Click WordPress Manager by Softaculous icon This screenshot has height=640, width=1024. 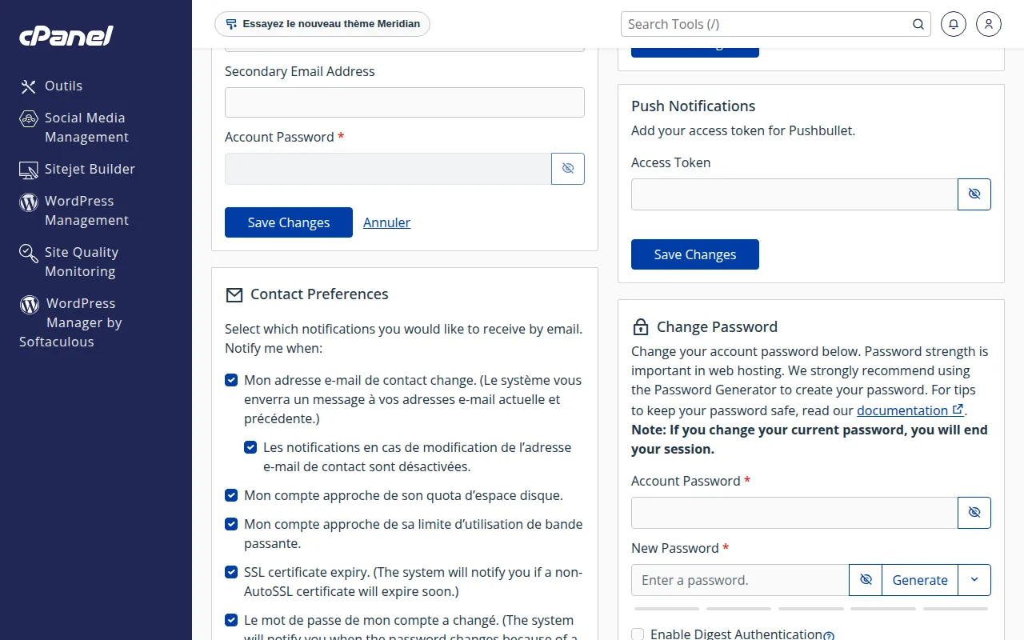point(30,304)
